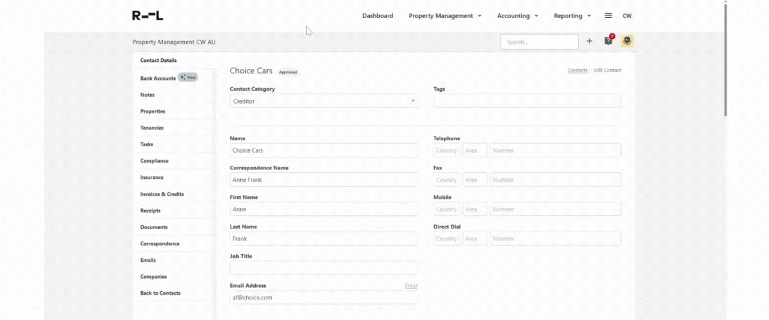Open the Contact Category Creditor dropdown
The width and height of the screenshot is (769, 320).
[x=323, y=101]
